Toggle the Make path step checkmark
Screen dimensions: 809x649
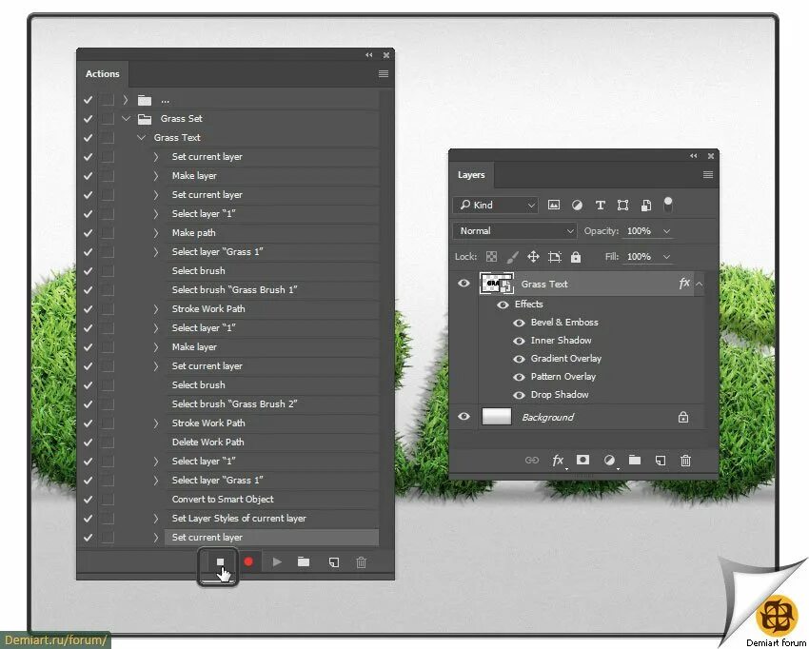pyautogui.click(x=88, y=233)
